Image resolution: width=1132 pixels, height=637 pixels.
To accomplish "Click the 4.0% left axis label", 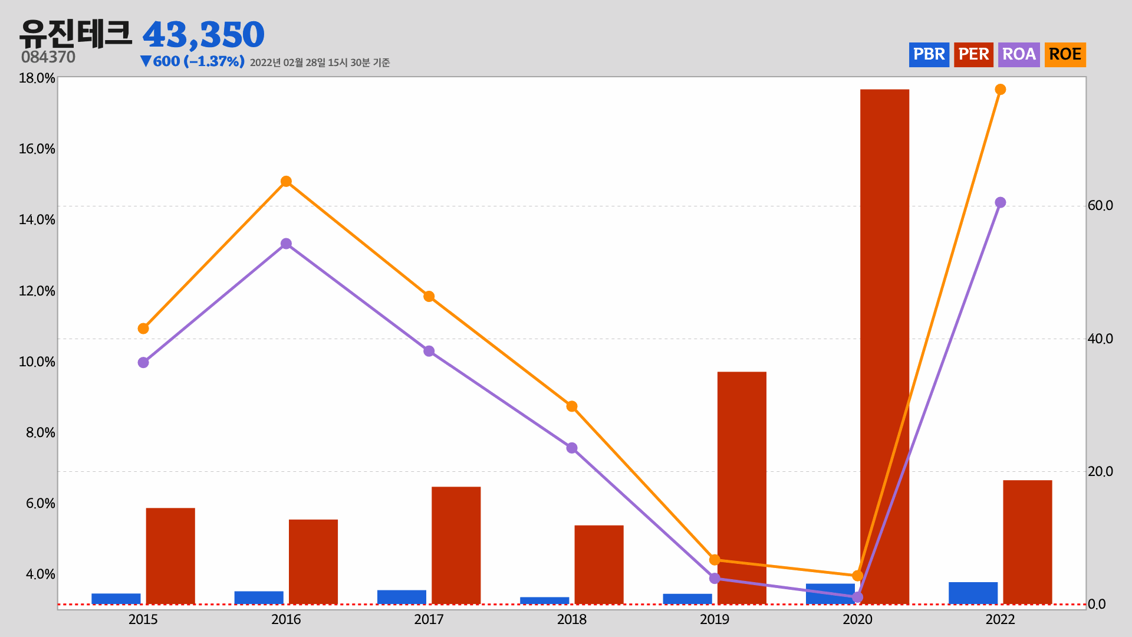I will [x=40, y=574].
